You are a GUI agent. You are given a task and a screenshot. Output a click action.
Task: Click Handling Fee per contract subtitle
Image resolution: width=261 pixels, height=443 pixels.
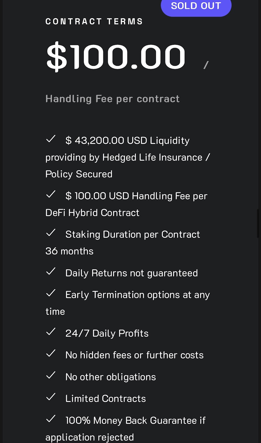[113, 99]
